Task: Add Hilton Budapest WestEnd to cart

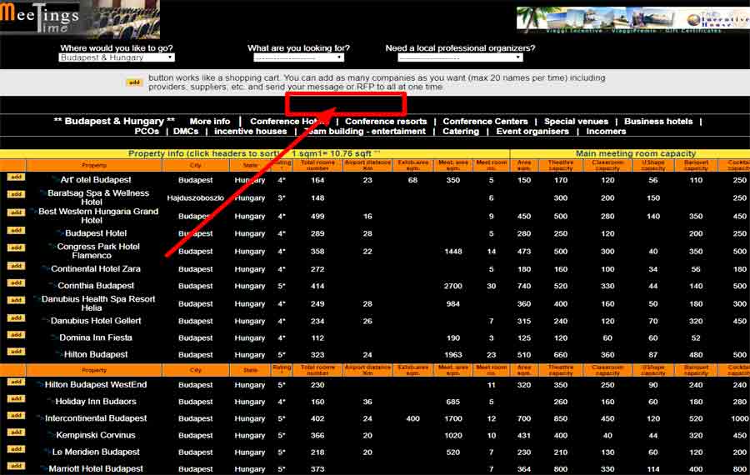Action: coord(16,382)
